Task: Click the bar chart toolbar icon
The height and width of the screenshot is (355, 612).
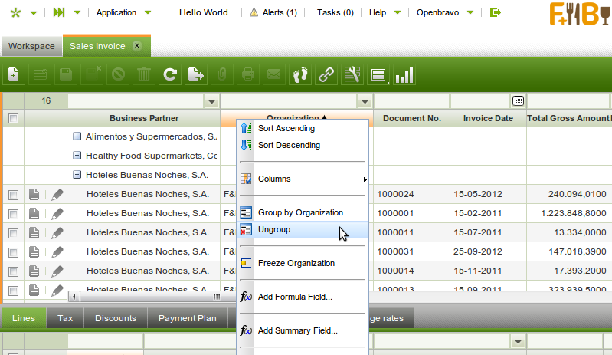Action: 404,74
